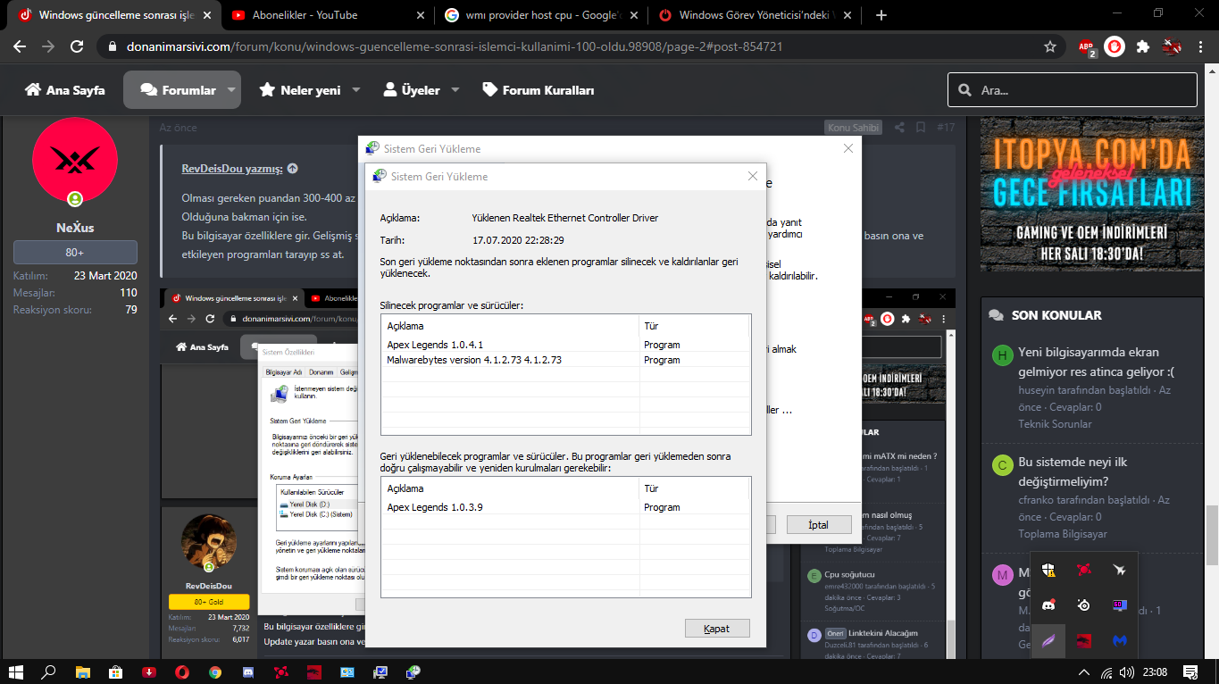This screenshot has width=1219, height=684.
Task: Click the bookmark icon on post #17
Action: pyautogui.click(x=921, y=128)
